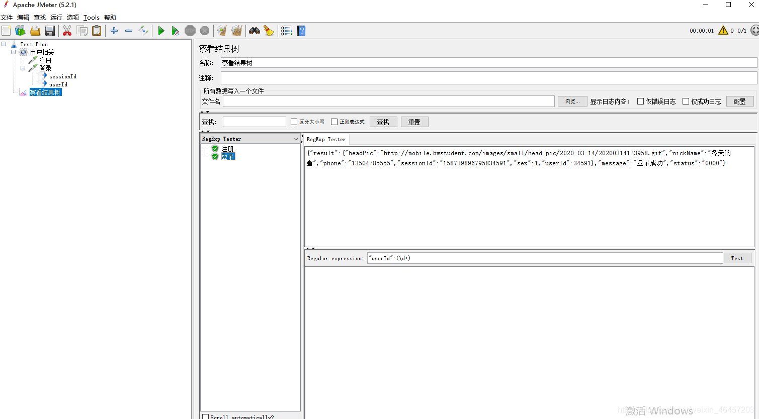Select the 注册 sampler in the tree
This screenshot has width=759, height=419.
point(45,60)
